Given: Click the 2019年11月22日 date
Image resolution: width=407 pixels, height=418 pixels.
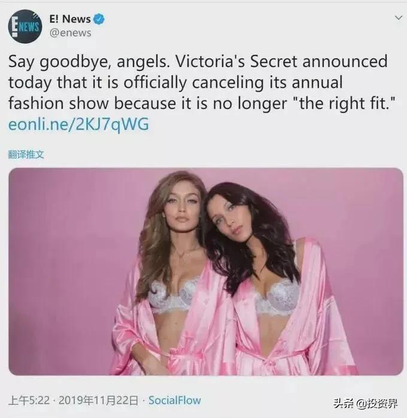Looking at the screenshot, I should (98, 401).
